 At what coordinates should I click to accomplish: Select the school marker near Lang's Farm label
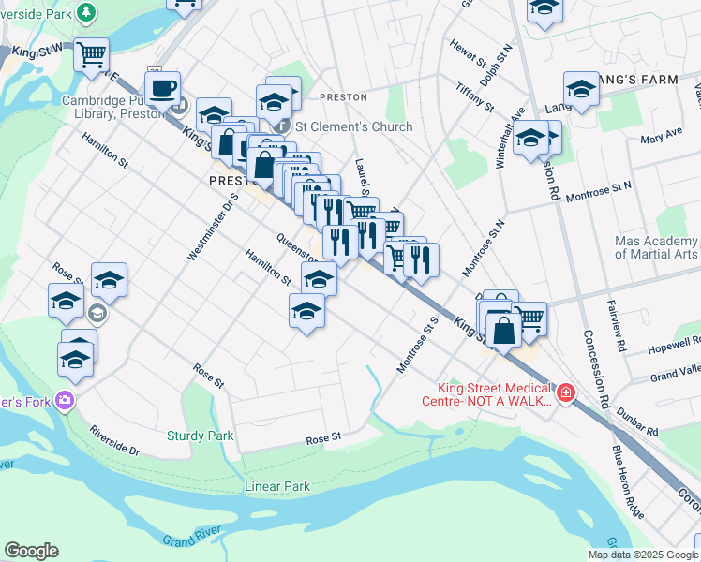pyautogui.click(x=581, y=91)
